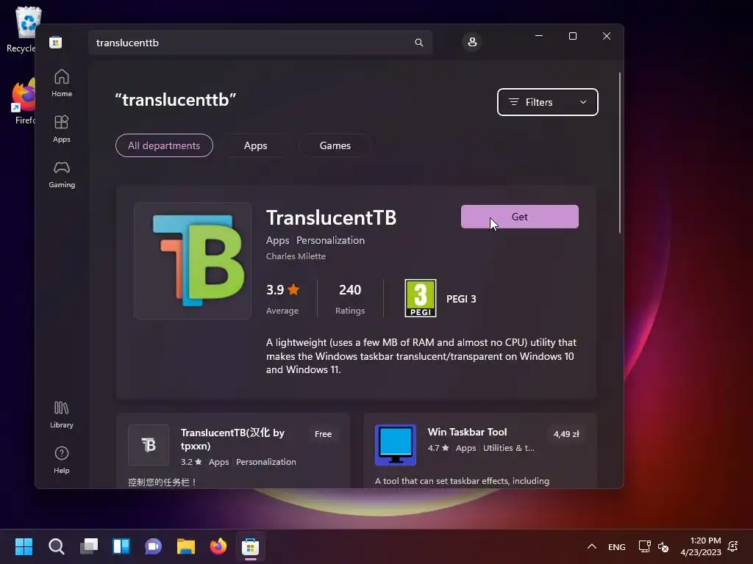This screenshot has height=564, width=753.
Task: Open the Gaming section in sidebar
Action: coord(62,174)
